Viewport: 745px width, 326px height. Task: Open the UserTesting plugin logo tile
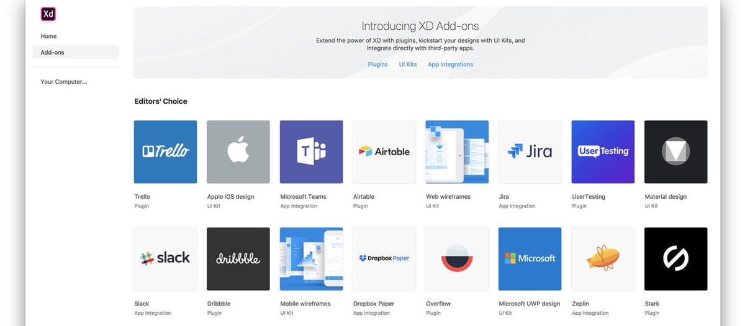603,152
